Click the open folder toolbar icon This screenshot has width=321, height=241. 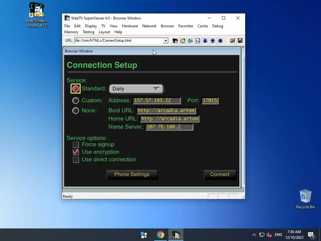[x=233, y=41]
